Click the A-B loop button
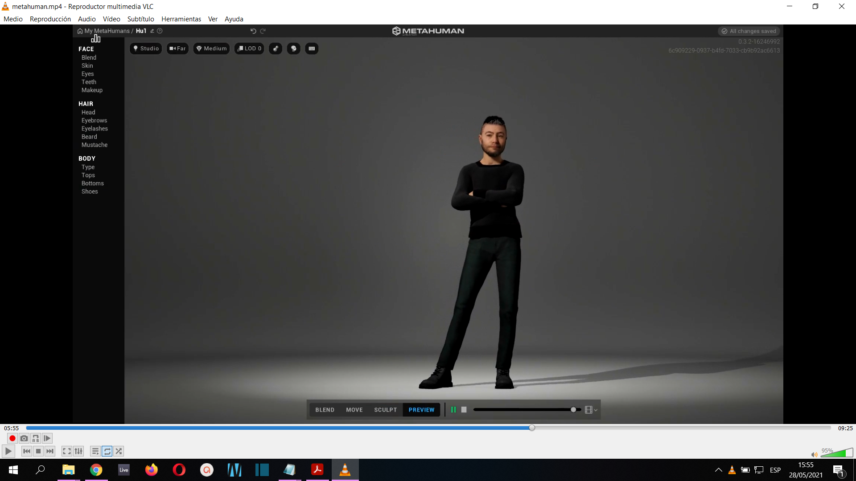Viewport: 856px width, 481px height. (x=36, y=438)
